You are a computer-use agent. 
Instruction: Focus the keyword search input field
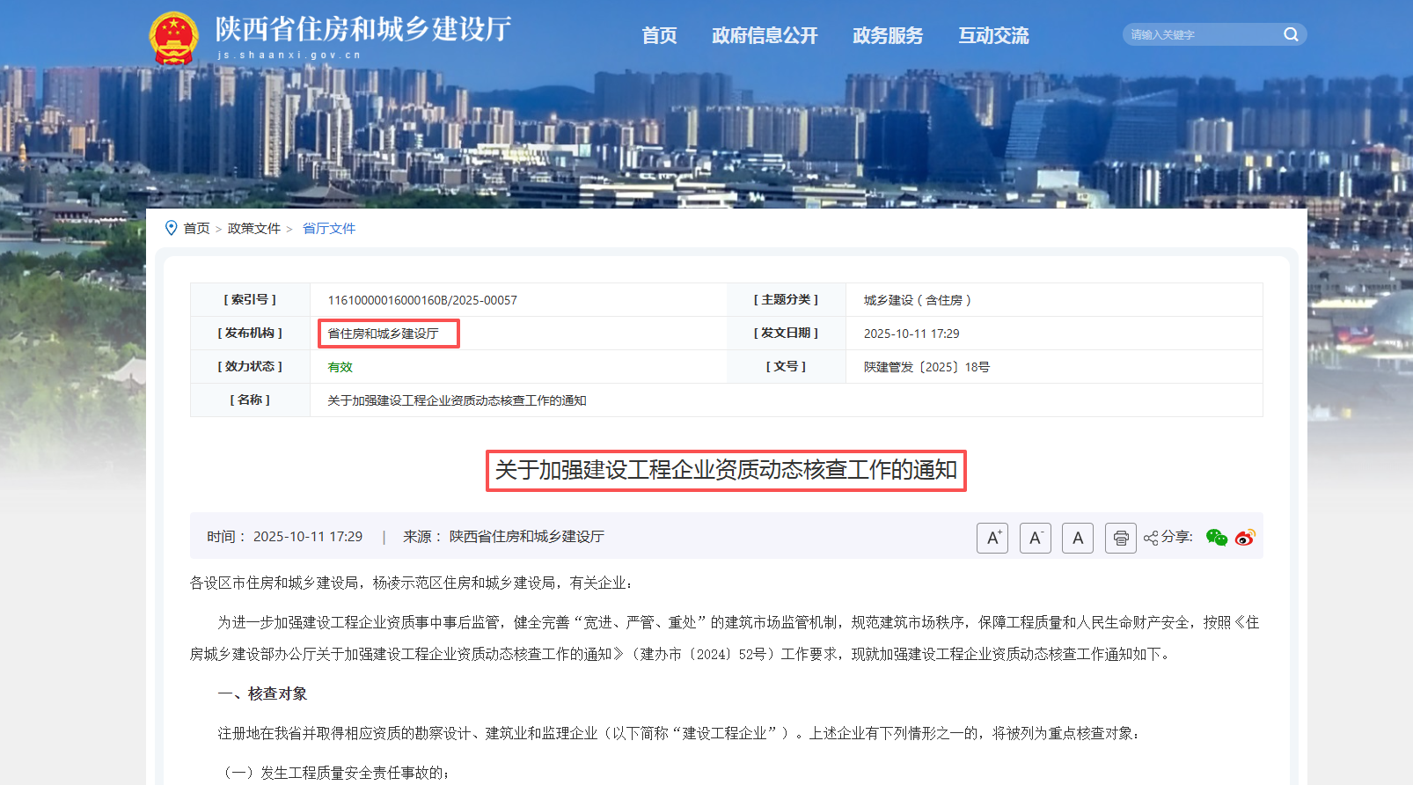(x=1201, y=34)
